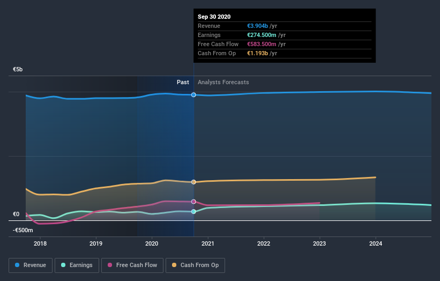The image size is (440, 281).
Task: Click the Past region label
Action: 183,82
